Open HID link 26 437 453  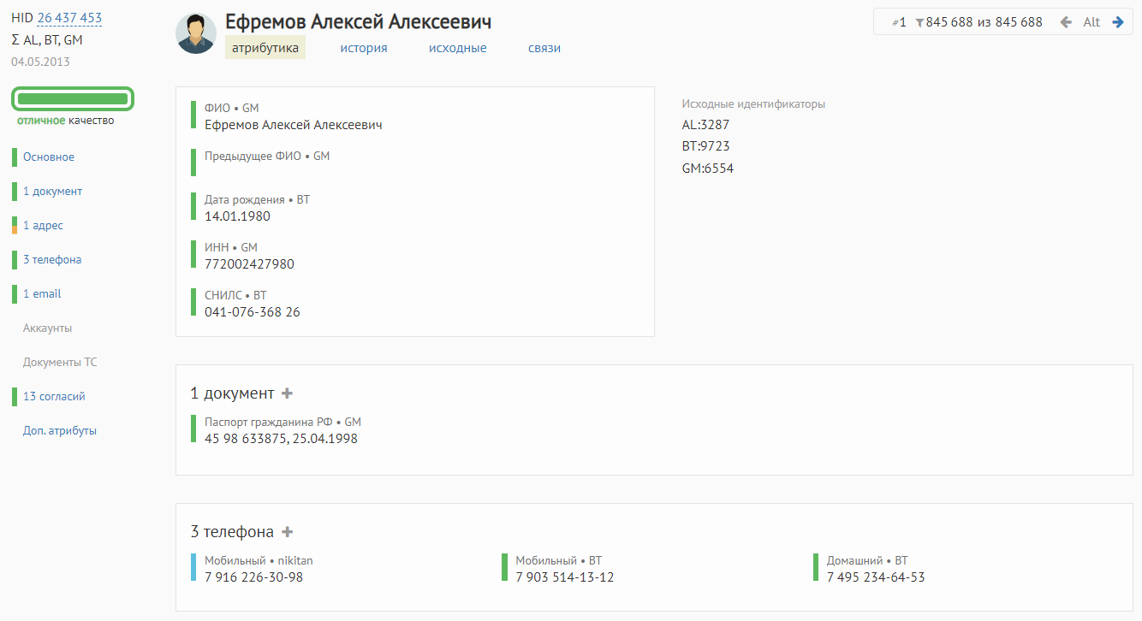pyautogui.click(x=69, y=18)
